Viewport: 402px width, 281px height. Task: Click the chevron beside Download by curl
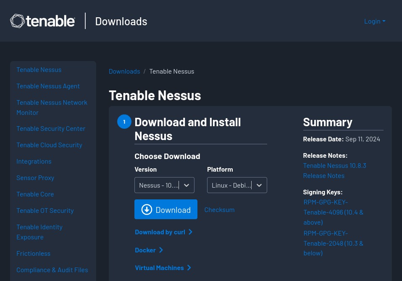pos(191,232)
